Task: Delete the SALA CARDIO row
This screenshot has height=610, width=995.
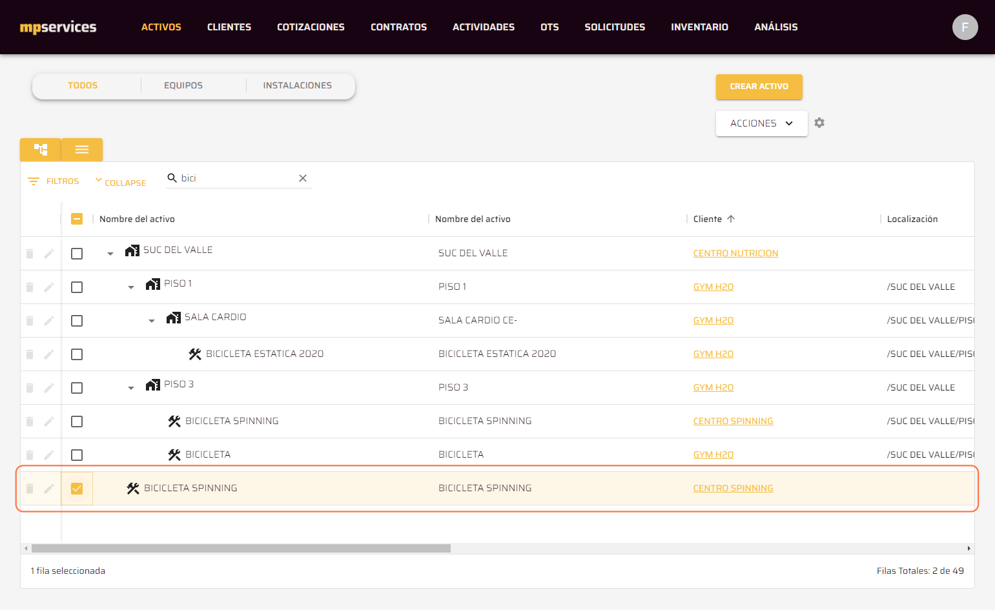Action: tap(30, 321)
